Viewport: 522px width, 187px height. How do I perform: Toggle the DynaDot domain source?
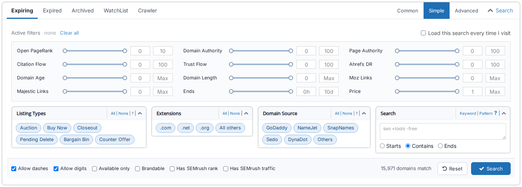(298, 140)
